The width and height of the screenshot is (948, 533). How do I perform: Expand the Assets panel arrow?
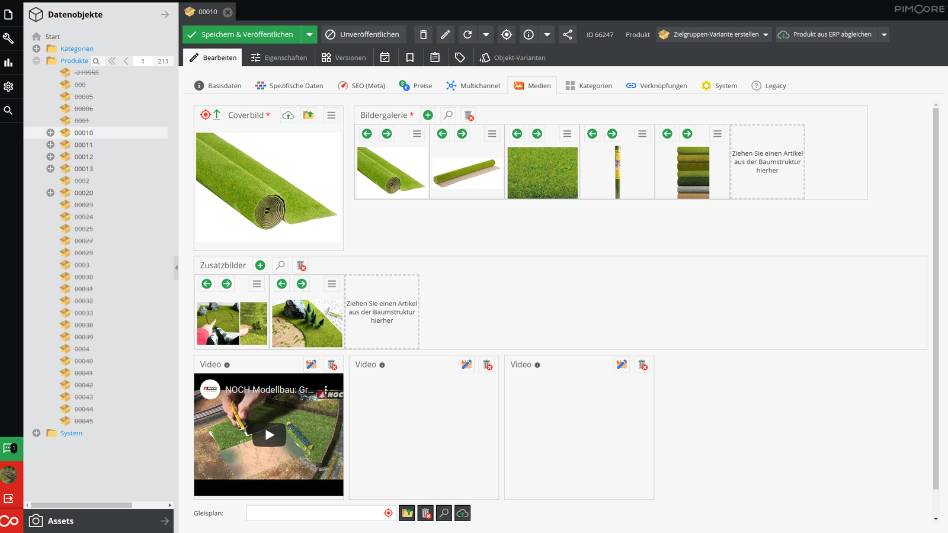(x=165, y=521)
